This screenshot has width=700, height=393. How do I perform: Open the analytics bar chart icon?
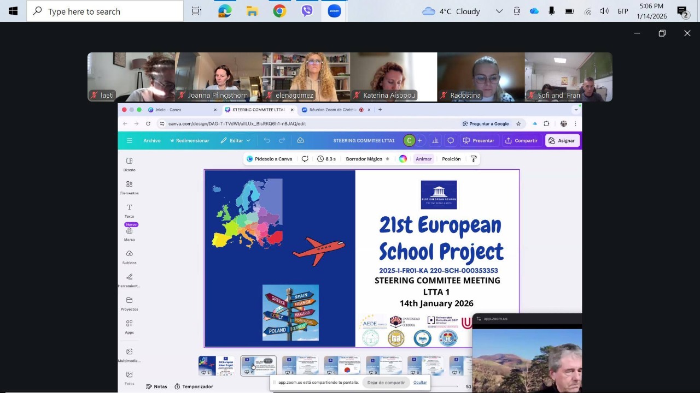pos(435,141)
